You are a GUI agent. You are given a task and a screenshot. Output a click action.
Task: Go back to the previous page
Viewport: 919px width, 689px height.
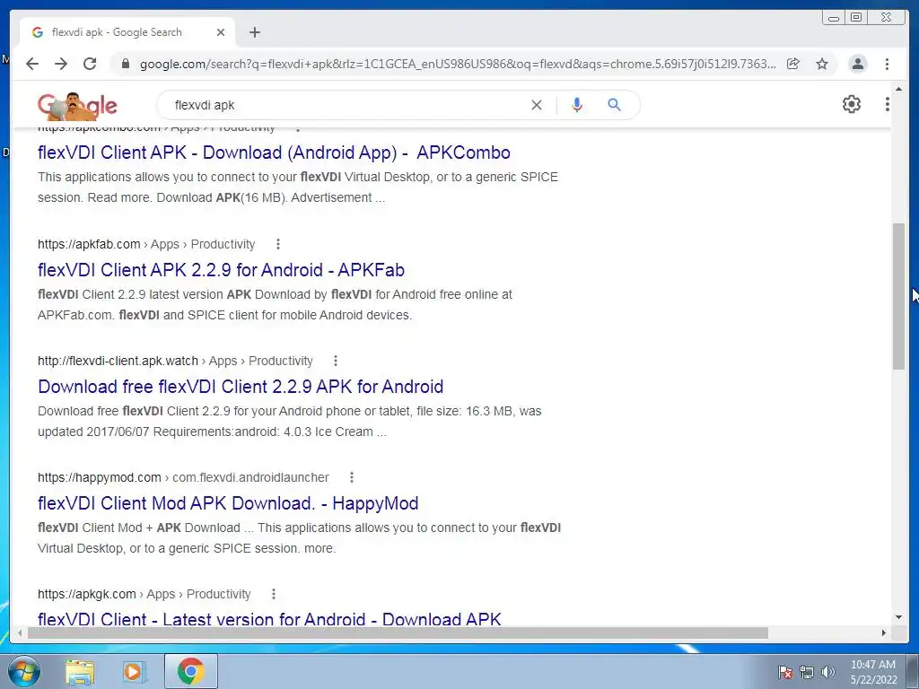pyautogui.click(x=32, y=64)
